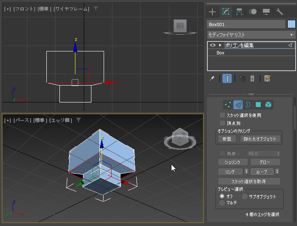Toggle the 角度 checkbox
This screenshot has height=226, width=297.
coord(222,153)
